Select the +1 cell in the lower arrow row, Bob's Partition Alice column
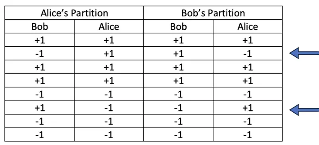Screen dimensions: 319x145 [x=248, y=108]
